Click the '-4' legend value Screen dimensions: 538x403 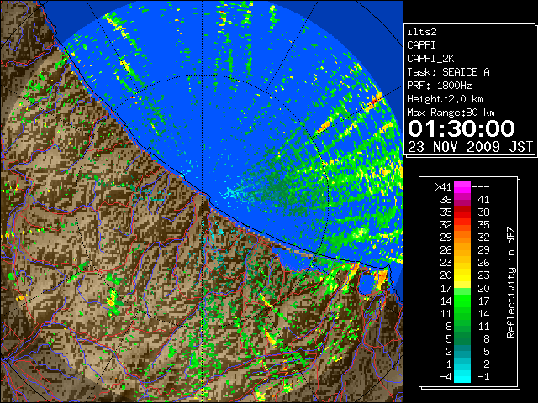click(x=446, y=377)
